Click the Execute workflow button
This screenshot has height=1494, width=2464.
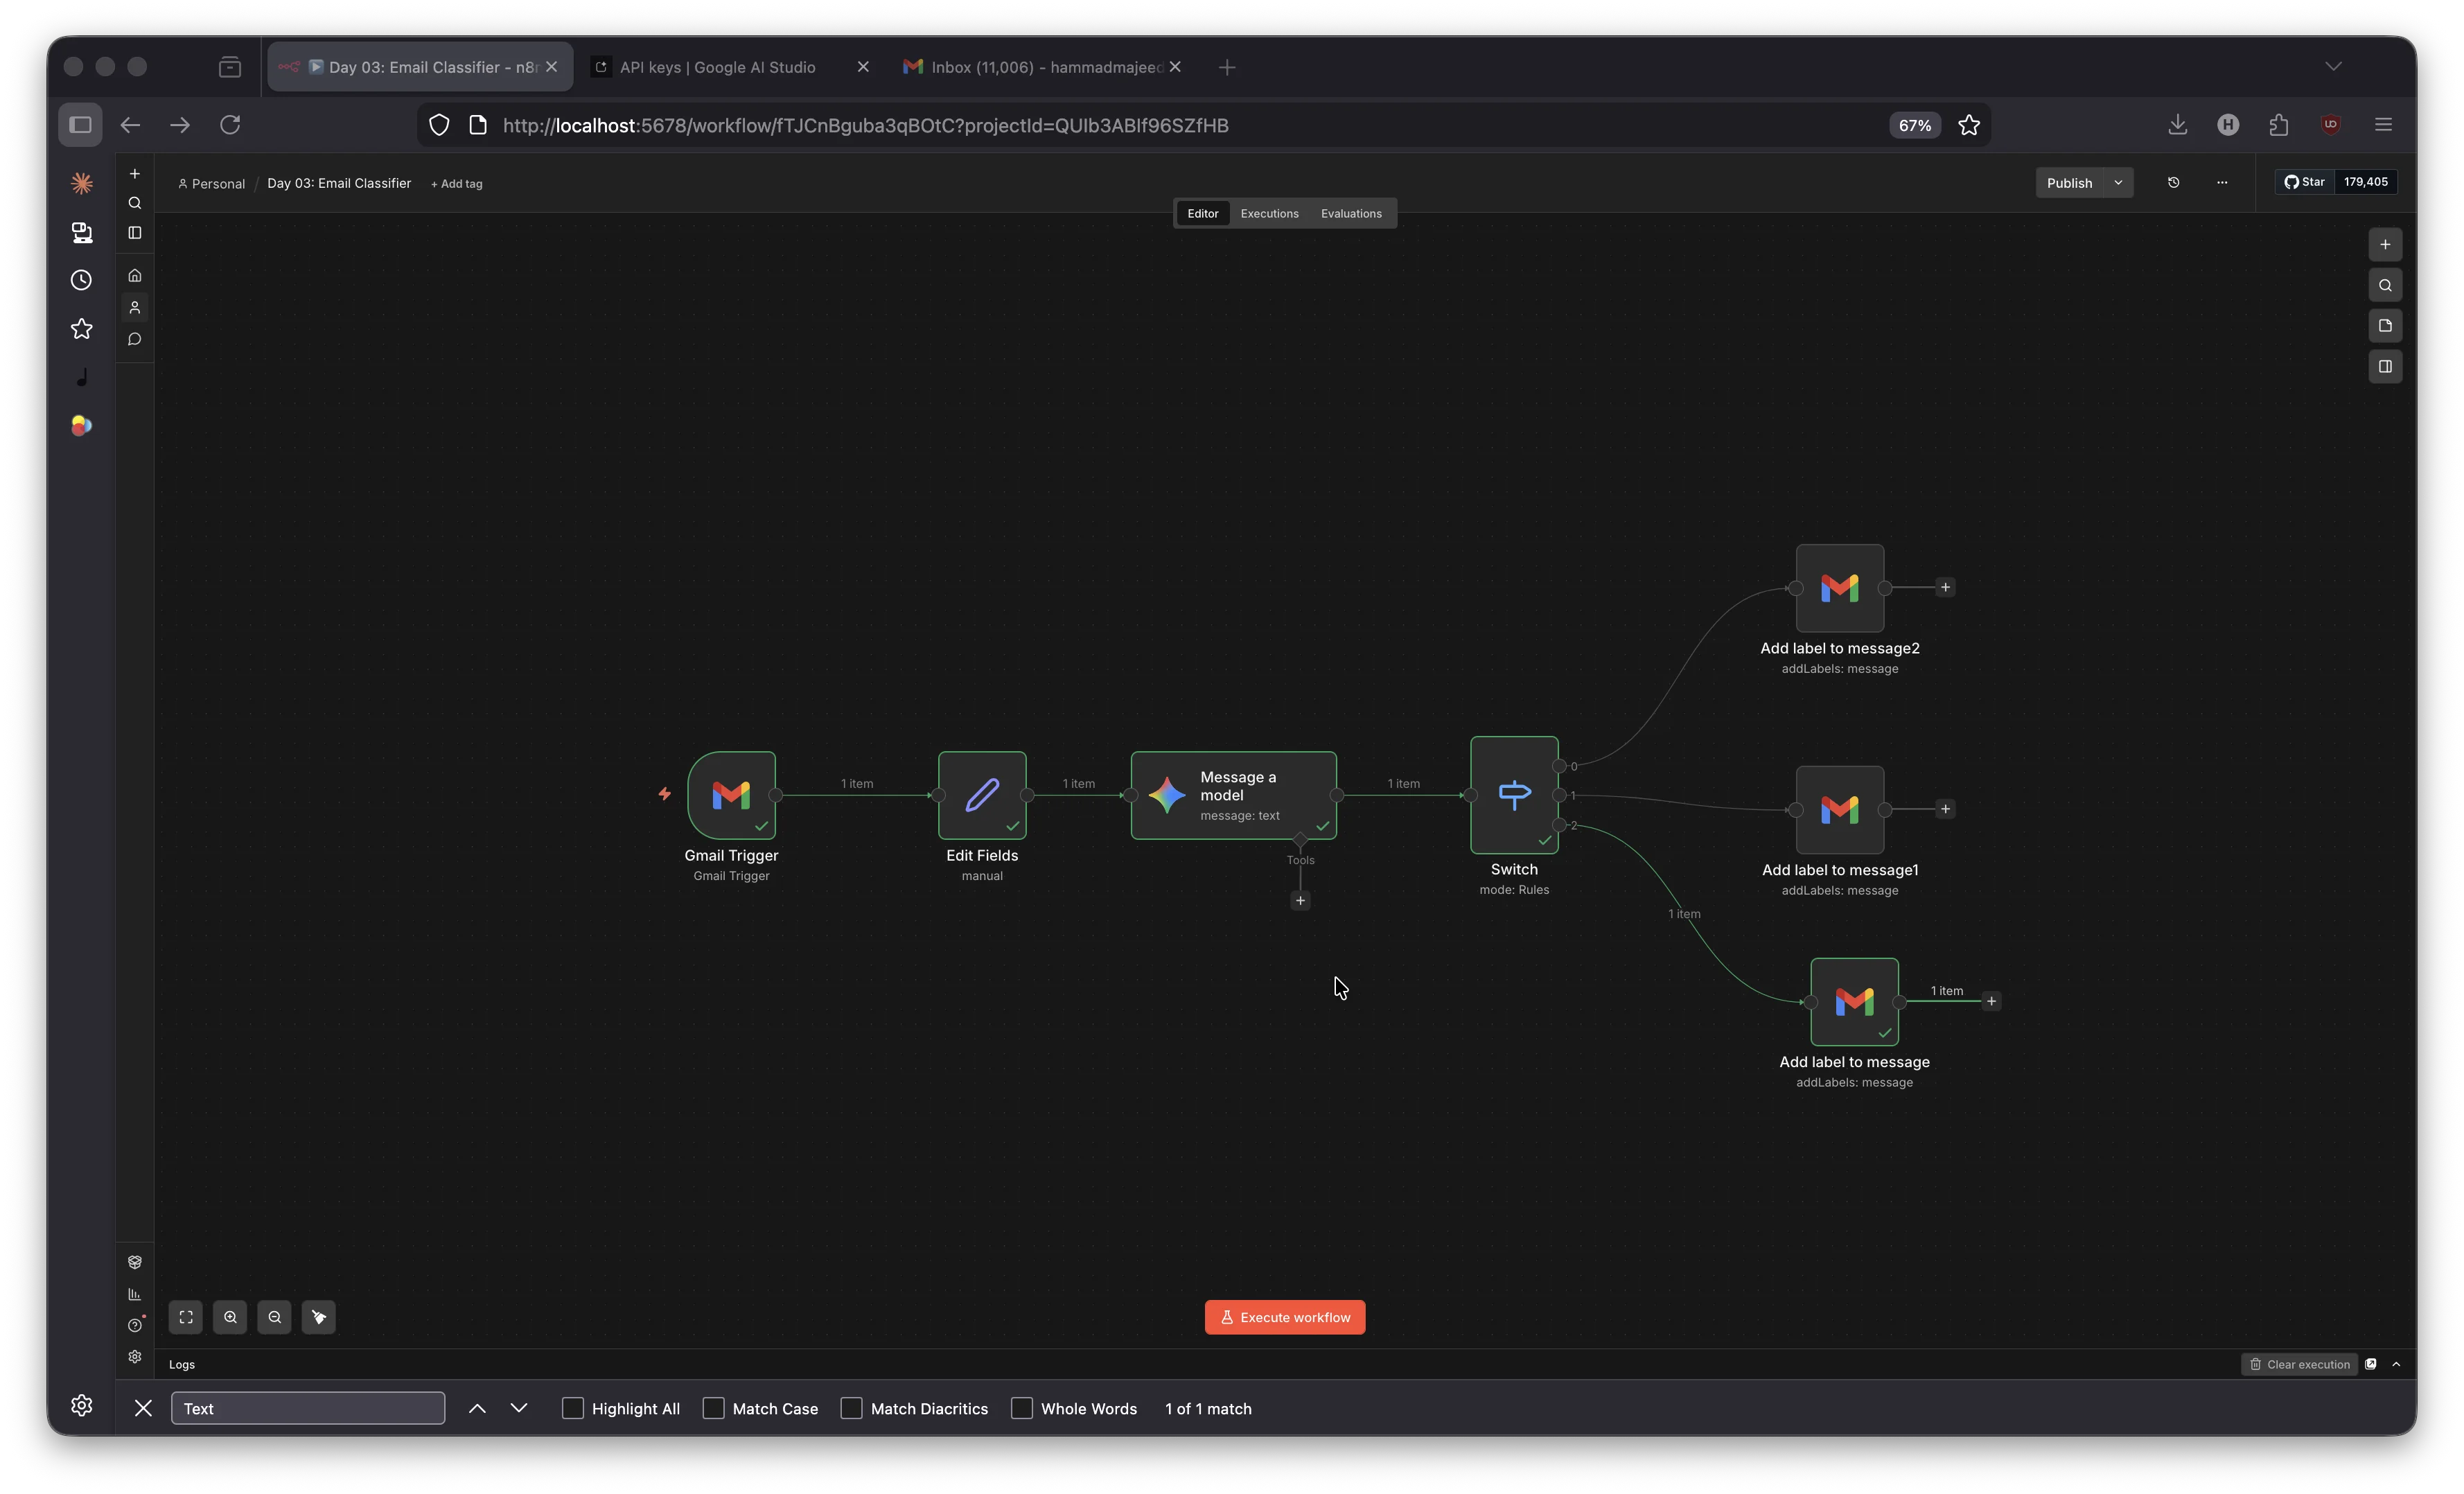pyautogui.click(x=1285, y=1317)
